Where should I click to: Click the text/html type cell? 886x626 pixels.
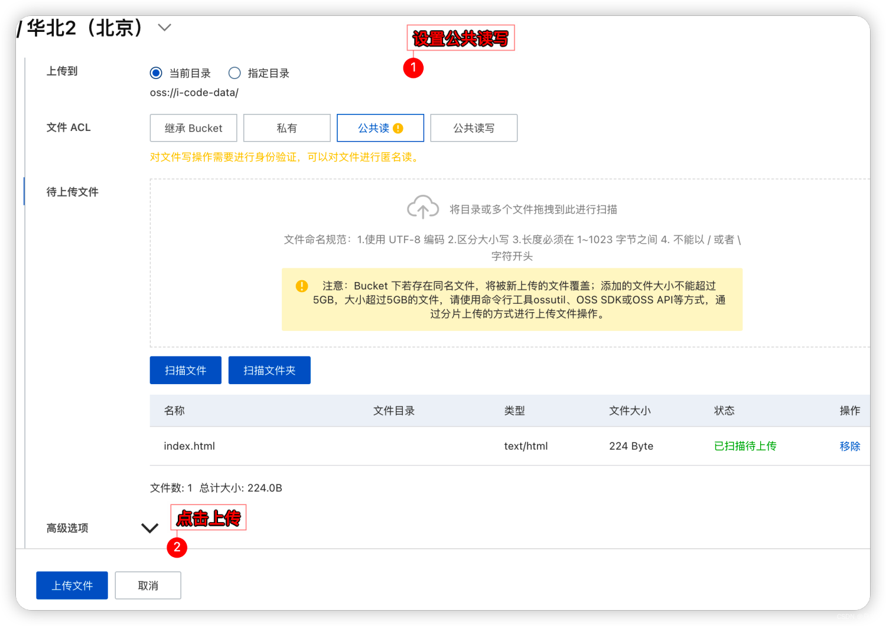[x=526, y=446]
